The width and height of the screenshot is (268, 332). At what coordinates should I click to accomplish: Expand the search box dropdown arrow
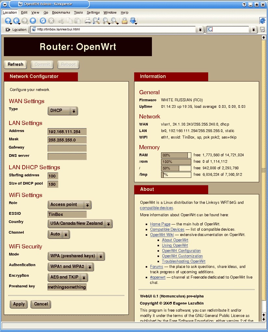253,30
